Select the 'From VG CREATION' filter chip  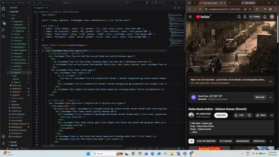[x=206, y=141]
